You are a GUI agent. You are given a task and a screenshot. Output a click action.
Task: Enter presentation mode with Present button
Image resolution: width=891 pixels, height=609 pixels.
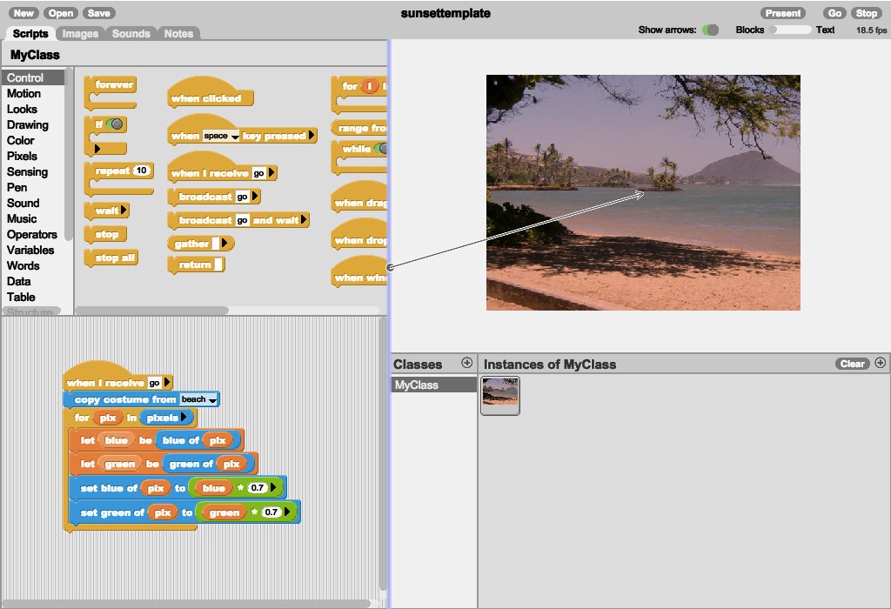(782, 13)
